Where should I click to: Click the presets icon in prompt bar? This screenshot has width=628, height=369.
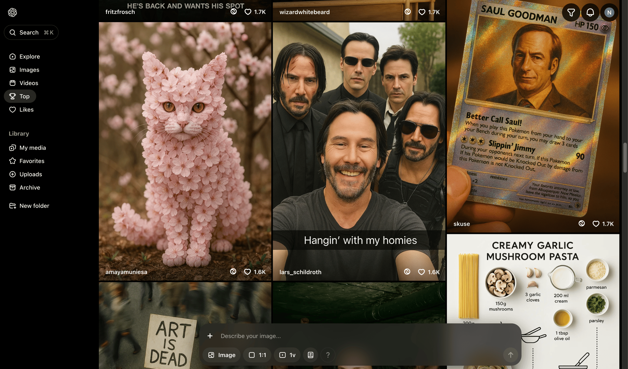(x=311, y=355)
